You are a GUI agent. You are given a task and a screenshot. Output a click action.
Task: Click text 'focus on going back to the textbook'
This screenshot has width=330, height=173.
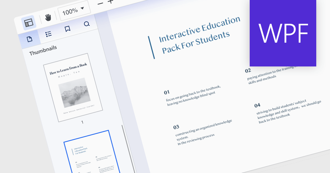coord(193,94)
